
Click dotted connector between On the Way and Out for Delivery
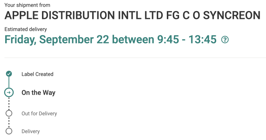point(9,104)
